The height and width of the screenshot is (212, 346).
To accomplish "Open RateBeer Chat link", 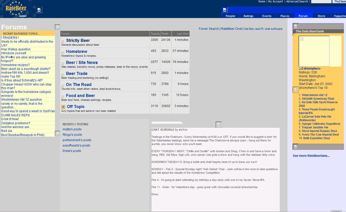I will tap(231, 29).
